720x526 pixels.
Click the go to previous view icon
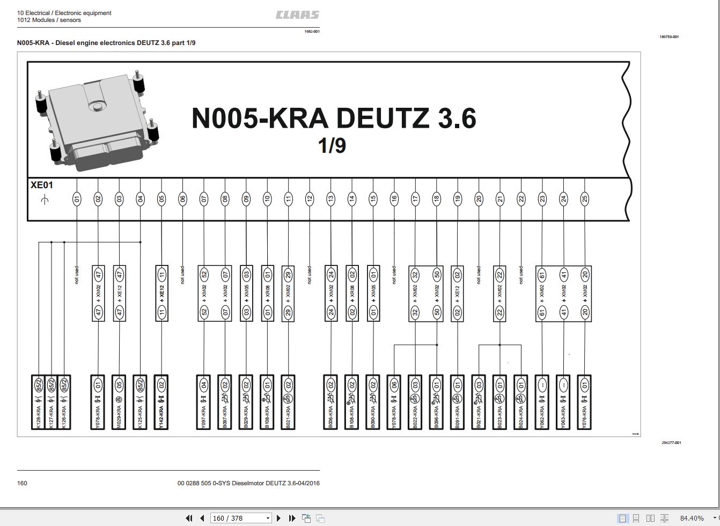[306, 518]
